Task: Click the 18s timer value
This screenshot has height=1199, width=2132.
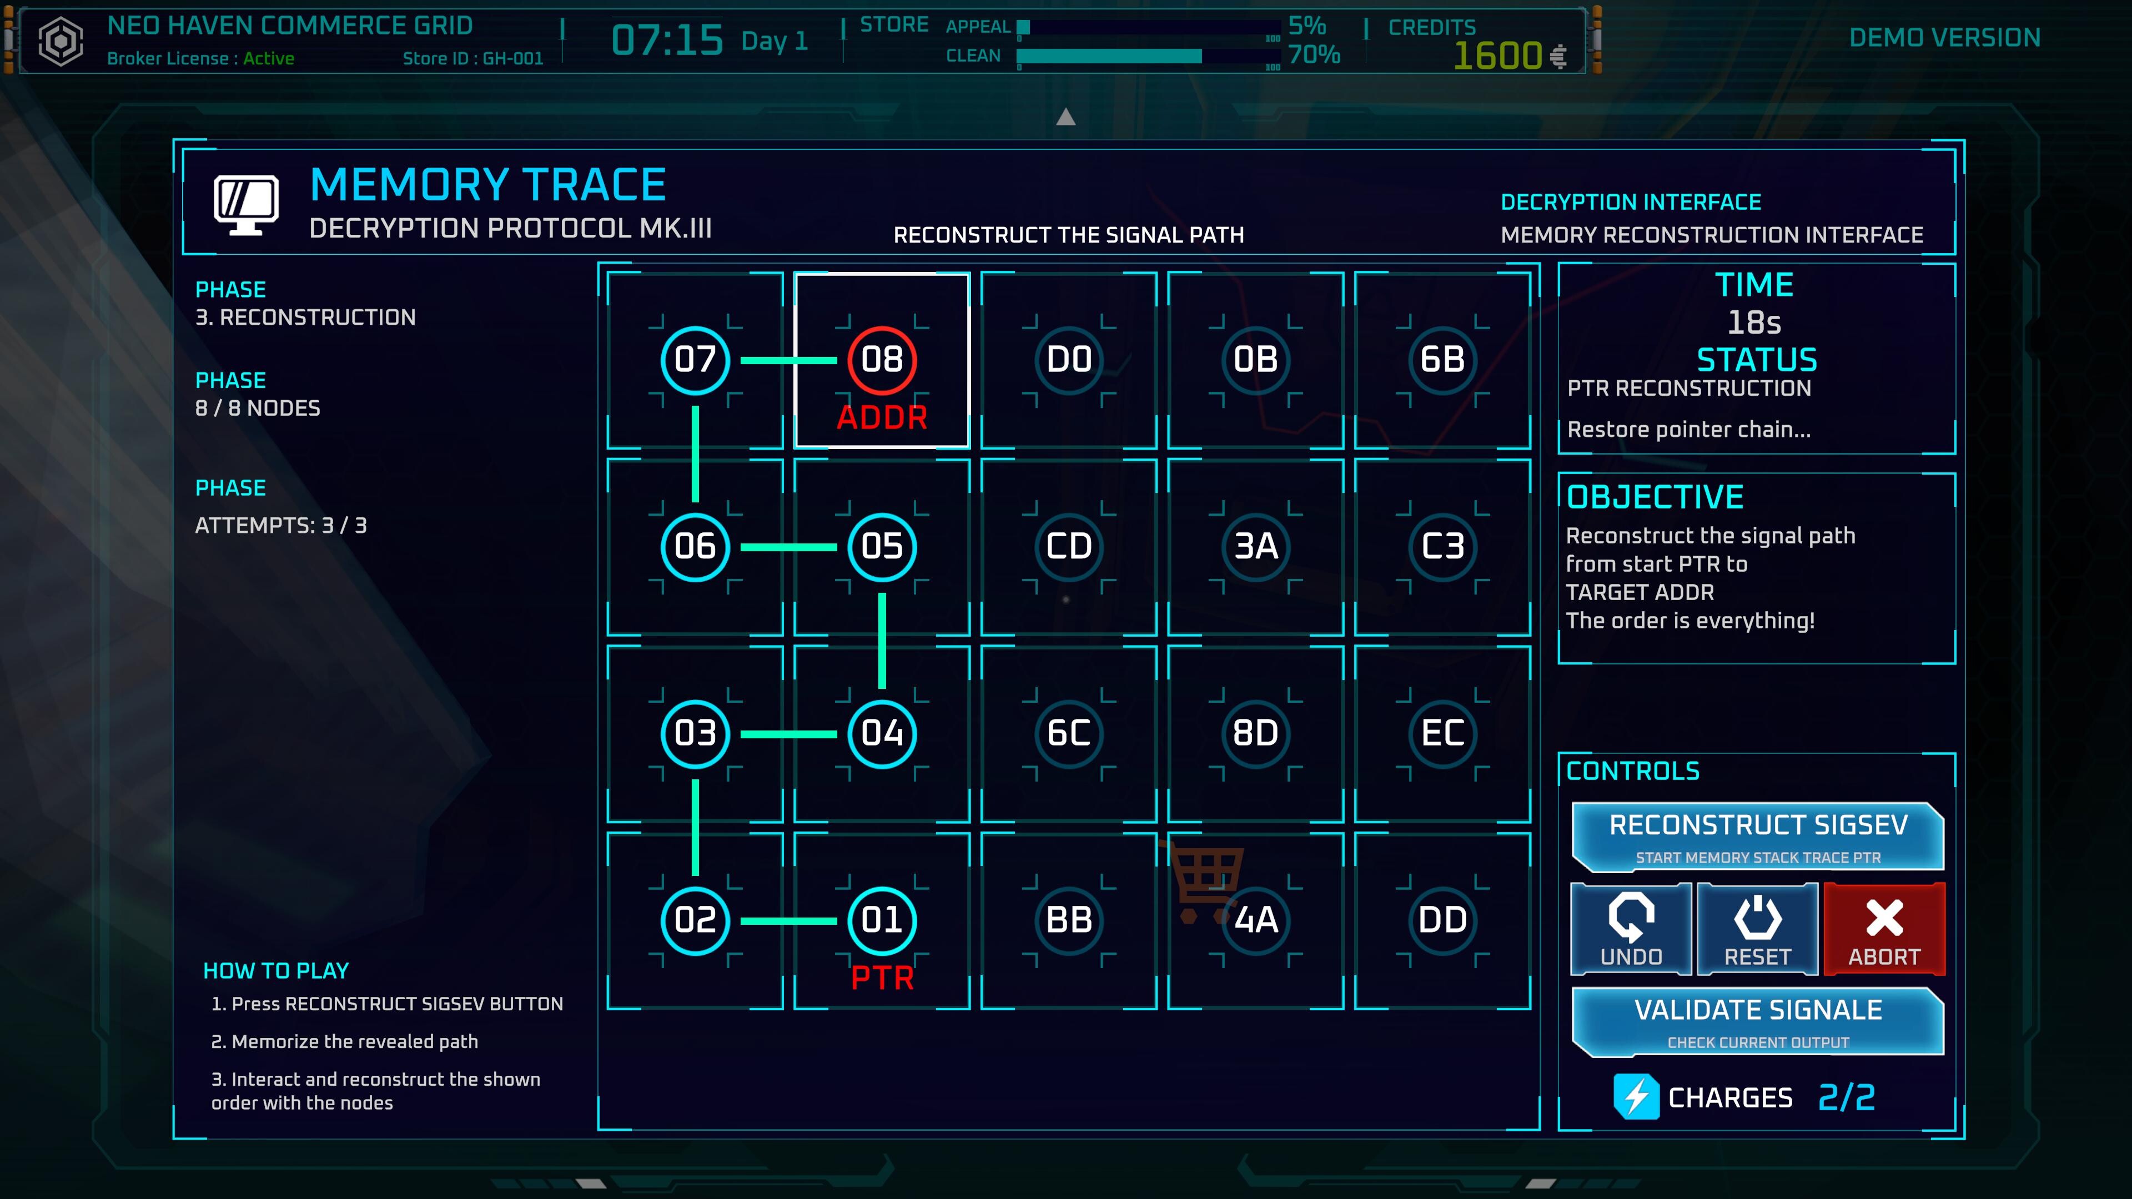Action: 1754,322
